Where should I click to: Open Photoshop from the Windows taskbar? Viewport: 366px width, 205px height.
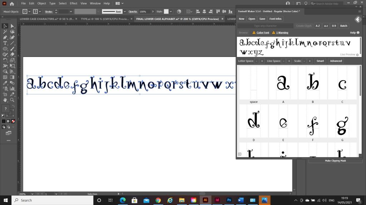(x=229, y=200)
